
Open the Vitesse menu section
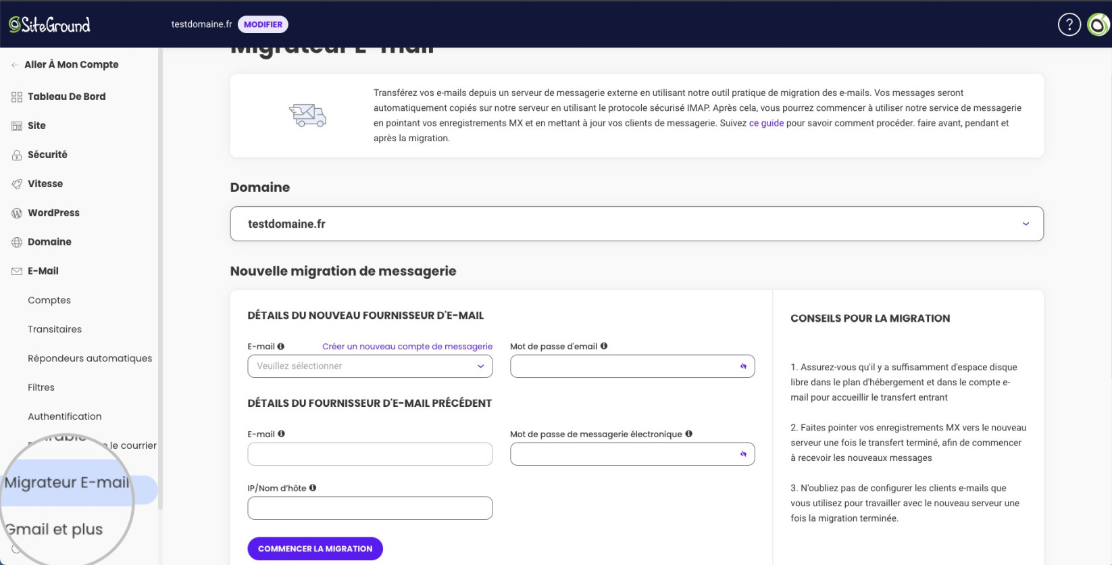(45, 184)
